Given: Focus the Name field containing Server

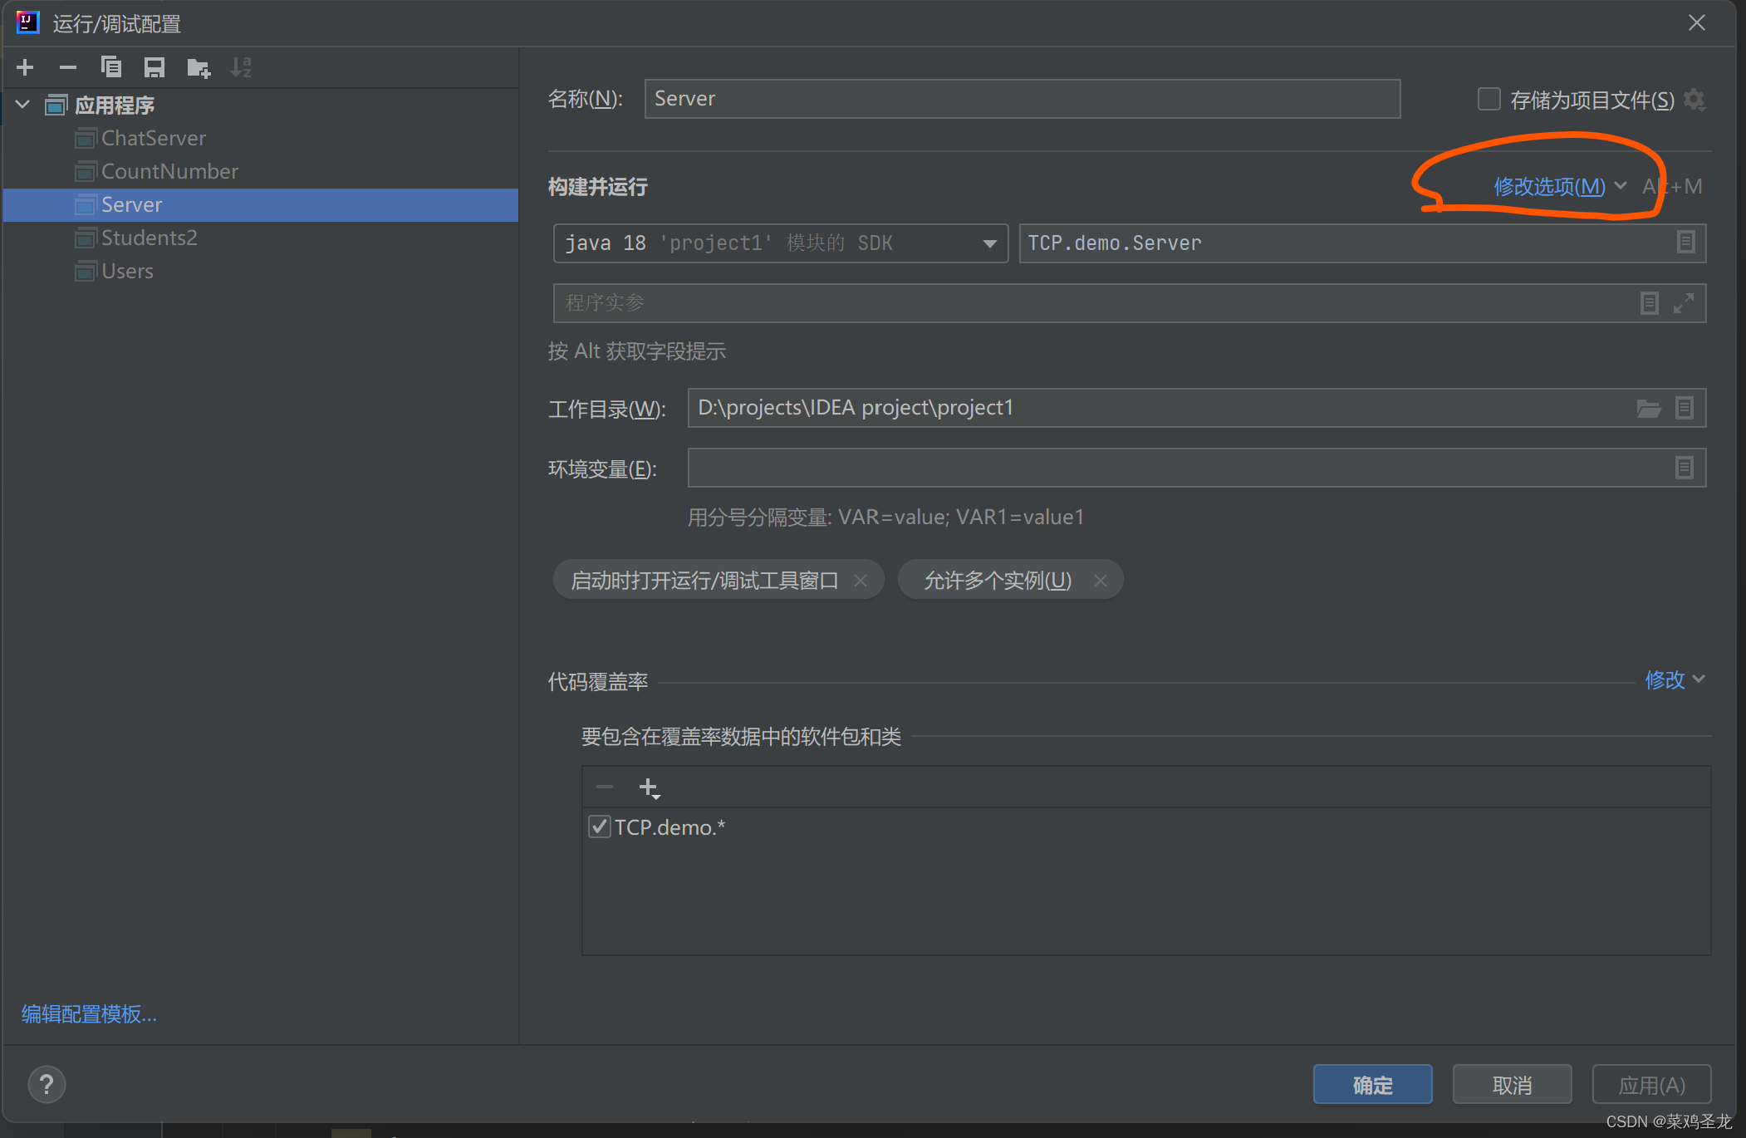Looking at the screenshot, I should coord(1023,99).
